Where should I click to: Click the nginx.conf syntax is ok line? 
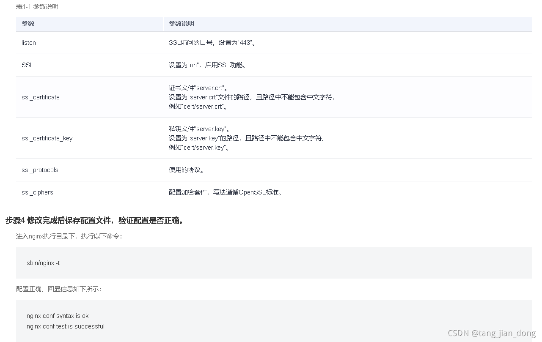[x=58, y=316]
